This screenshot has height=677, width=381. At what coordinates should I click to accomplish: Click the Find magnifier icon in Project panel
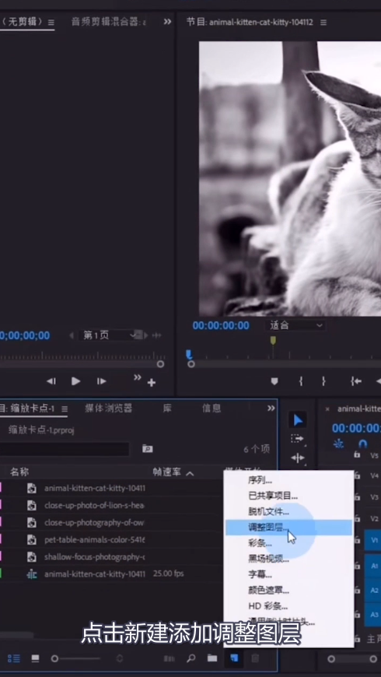(x=191, y=658)
